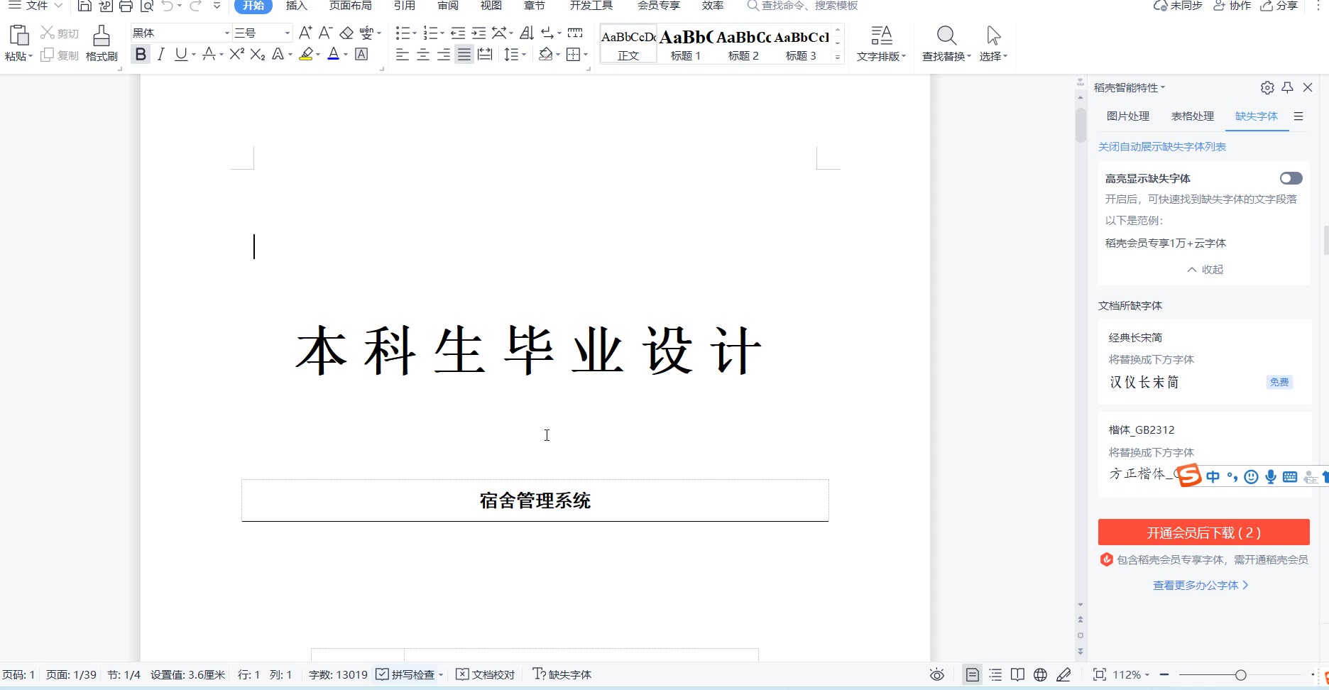
Task: Click the fit-page zoom icon
Action: [x=1100, y=674]
